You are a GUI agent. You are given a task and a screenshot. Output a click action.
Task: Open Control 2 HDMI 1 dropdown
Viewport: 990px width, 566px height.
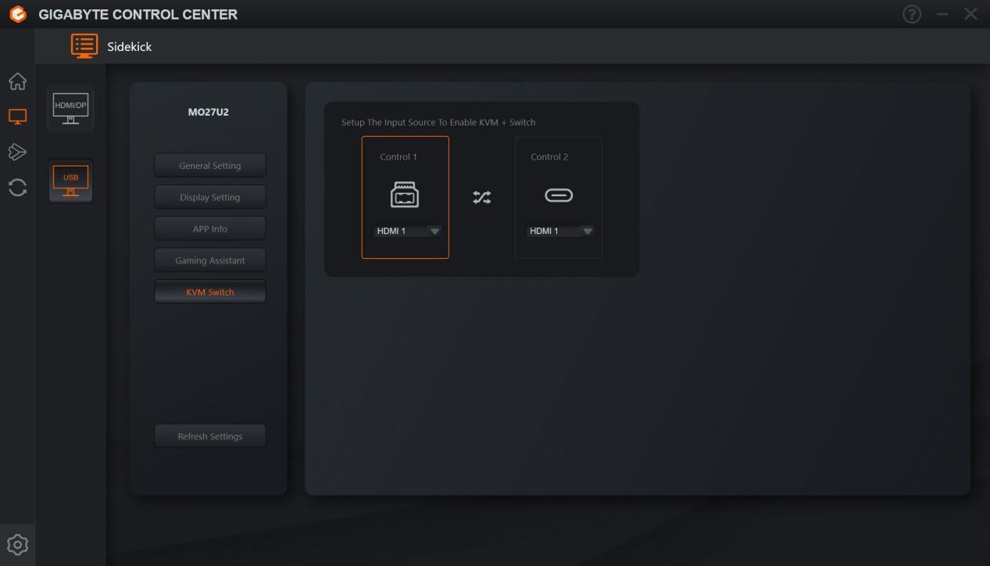point(560,231)
